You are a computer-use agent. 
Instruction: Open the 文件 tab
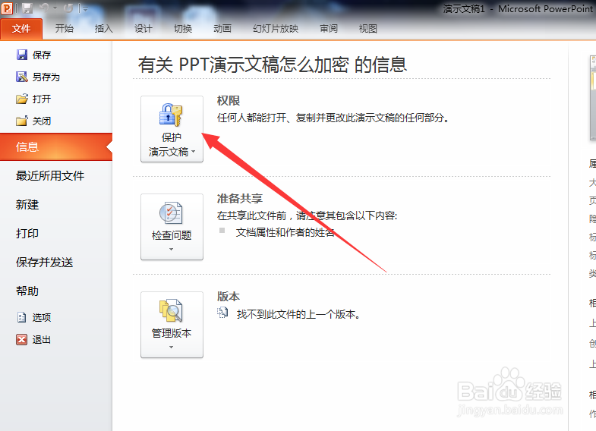pyautogui.click(x=21, y=29)
